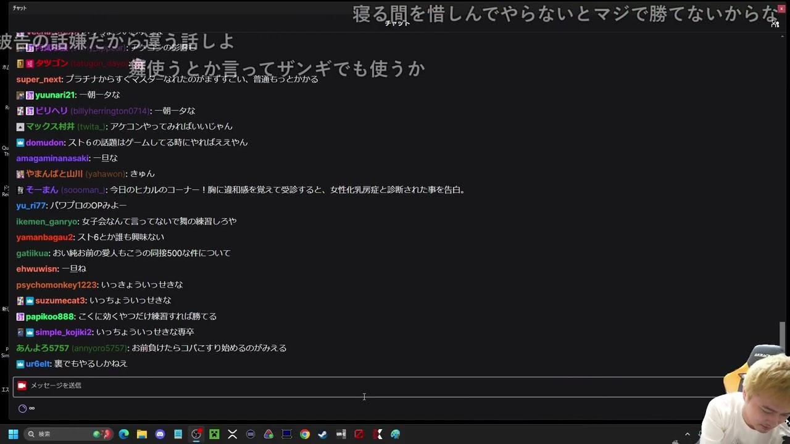
Task: Click username あんよろ5757
Action: point(43,348)
